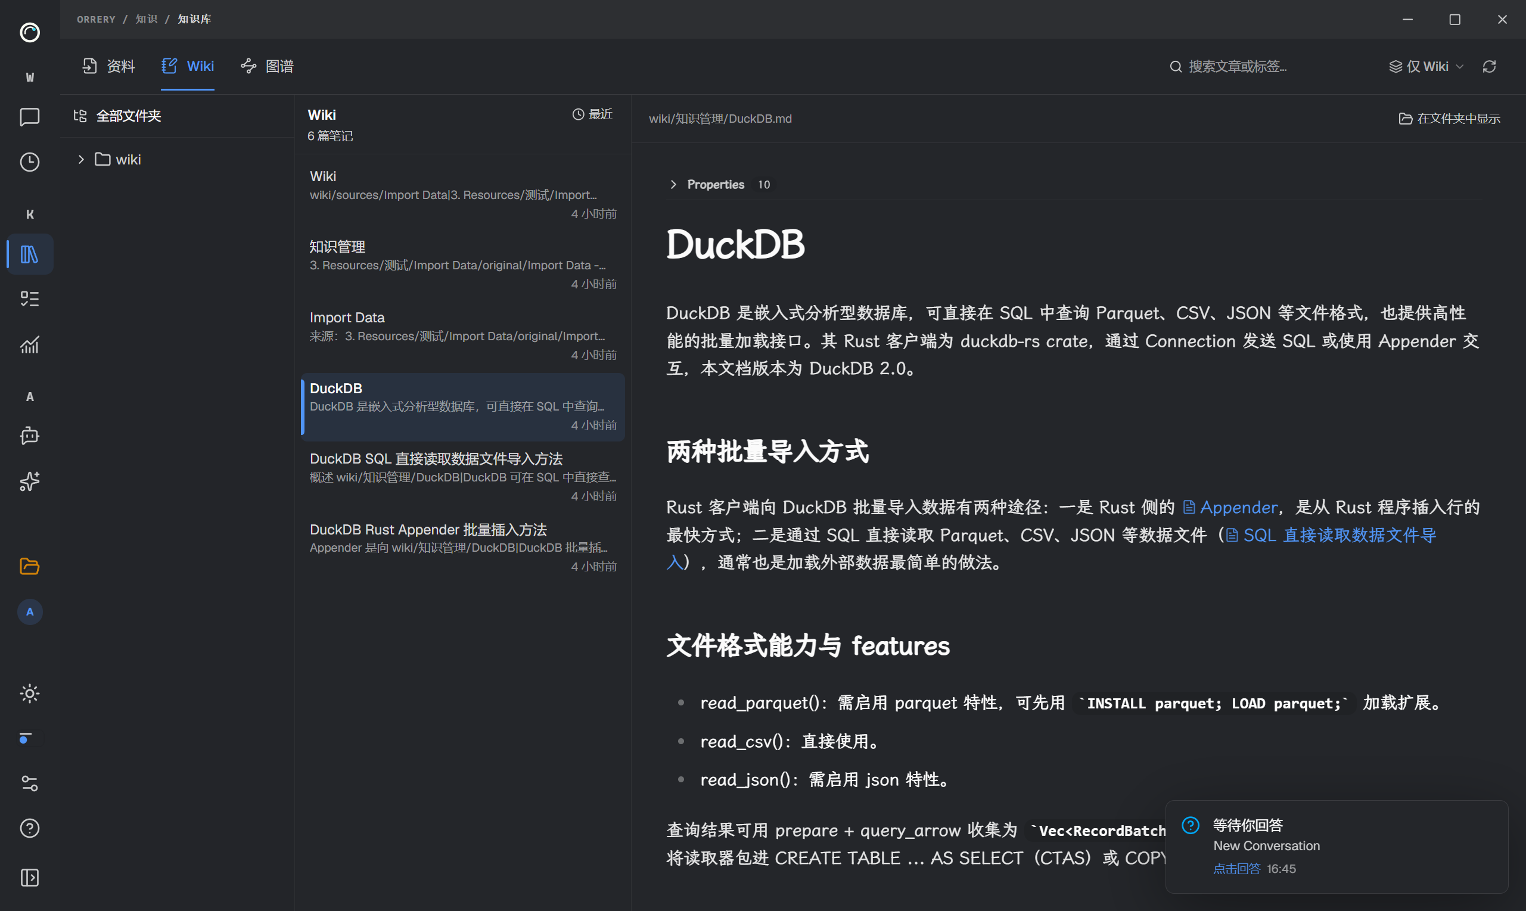The height and width of the screenshot is (911, 1526).
Task: Open the task checklist sidebar icon
Action: pos(29,299)
